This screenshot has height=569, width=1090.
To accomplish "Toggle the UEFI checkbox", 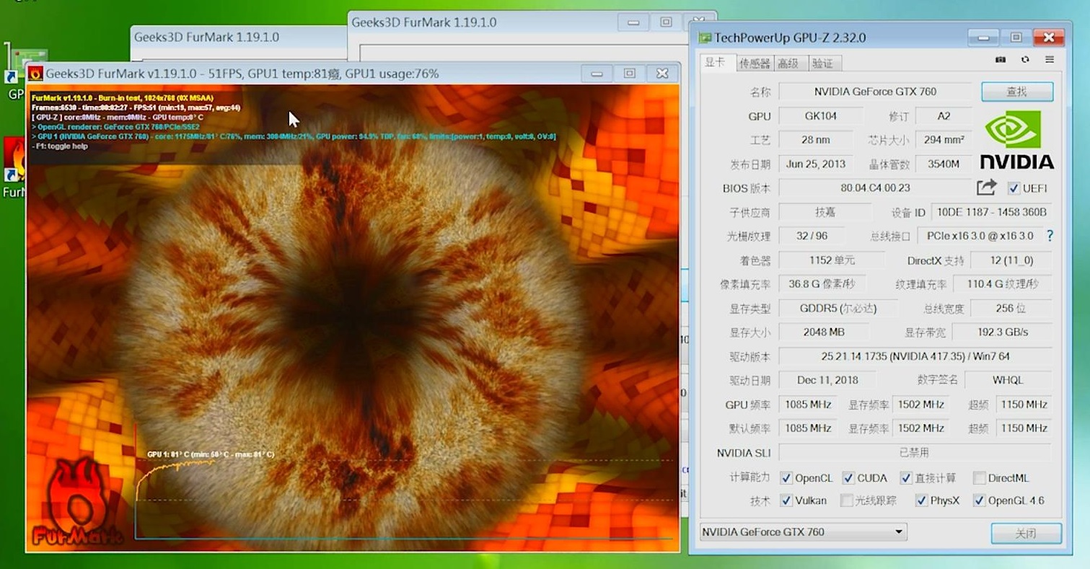I will tap(1014, 188).
